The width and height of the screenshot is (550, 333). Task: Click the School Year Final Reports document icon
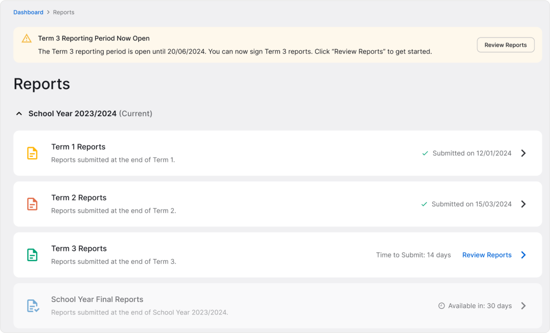pyautogui.click(x=33, y=306)
